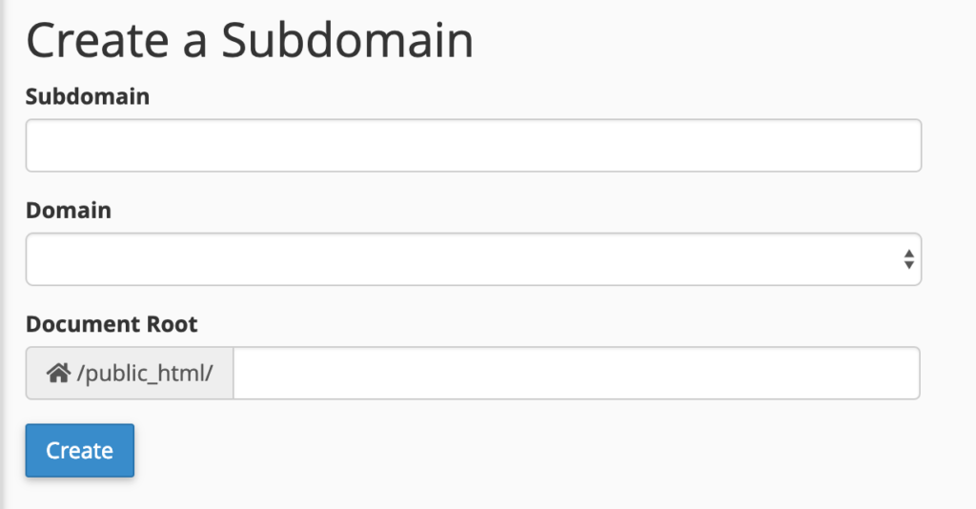976x509 pixels.
Task: Click the /public_html/ prefix text
Action: point(145,374)
